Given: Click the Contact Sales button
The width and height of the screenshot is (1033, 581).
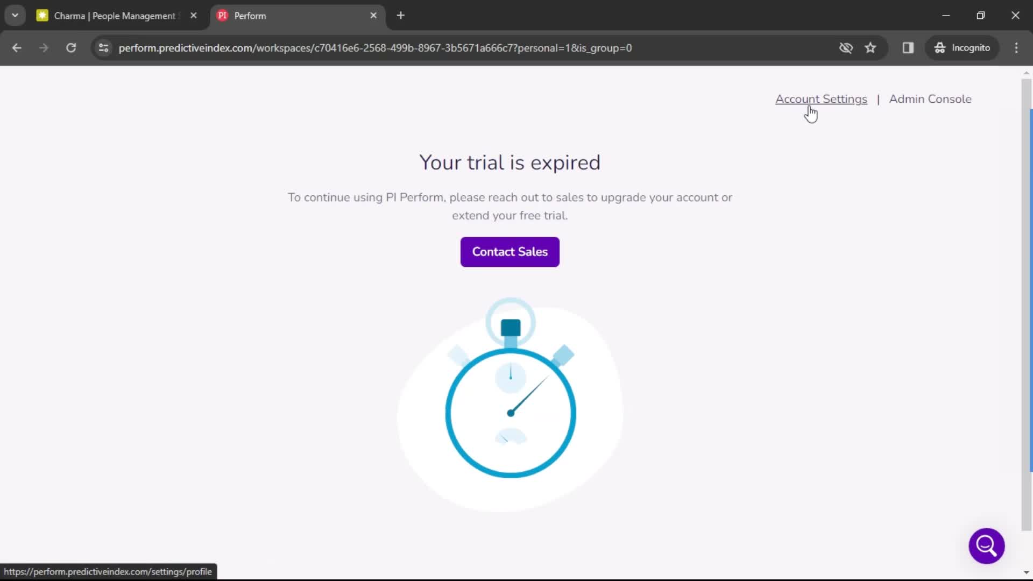Looking at the screenshot, I should click(510, 252).
